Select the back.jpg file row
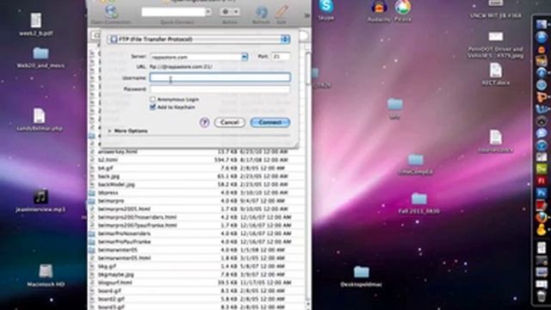The height and width of the screenshot is (310, 551). click(x=197, y=176)
